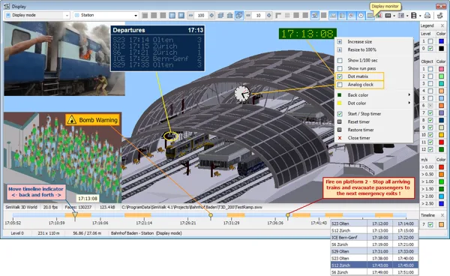The width and height of the screenshot is (450, 276).
Task: Click the minus button beside value 10
Action: tap(248, 16)
